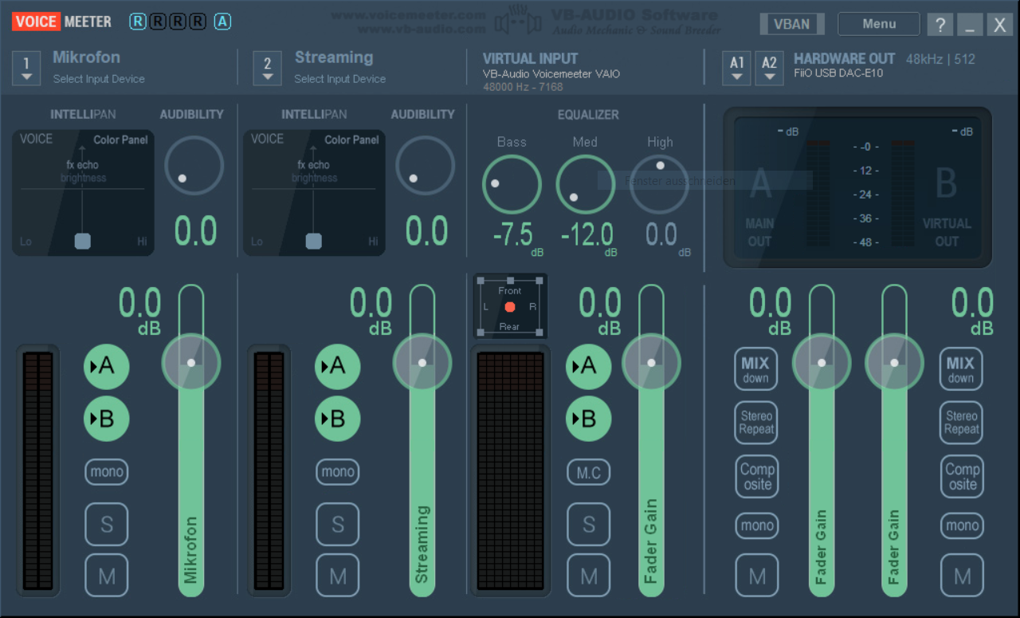The image size is (1020, 618).
Task: Expand hardware input 1 device selector
Action: pos(26,68)
